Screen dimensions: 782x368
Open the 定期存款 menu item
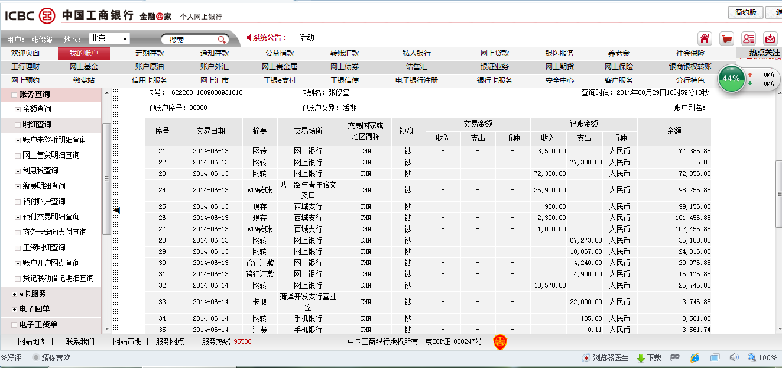click(x=150, y=53)
